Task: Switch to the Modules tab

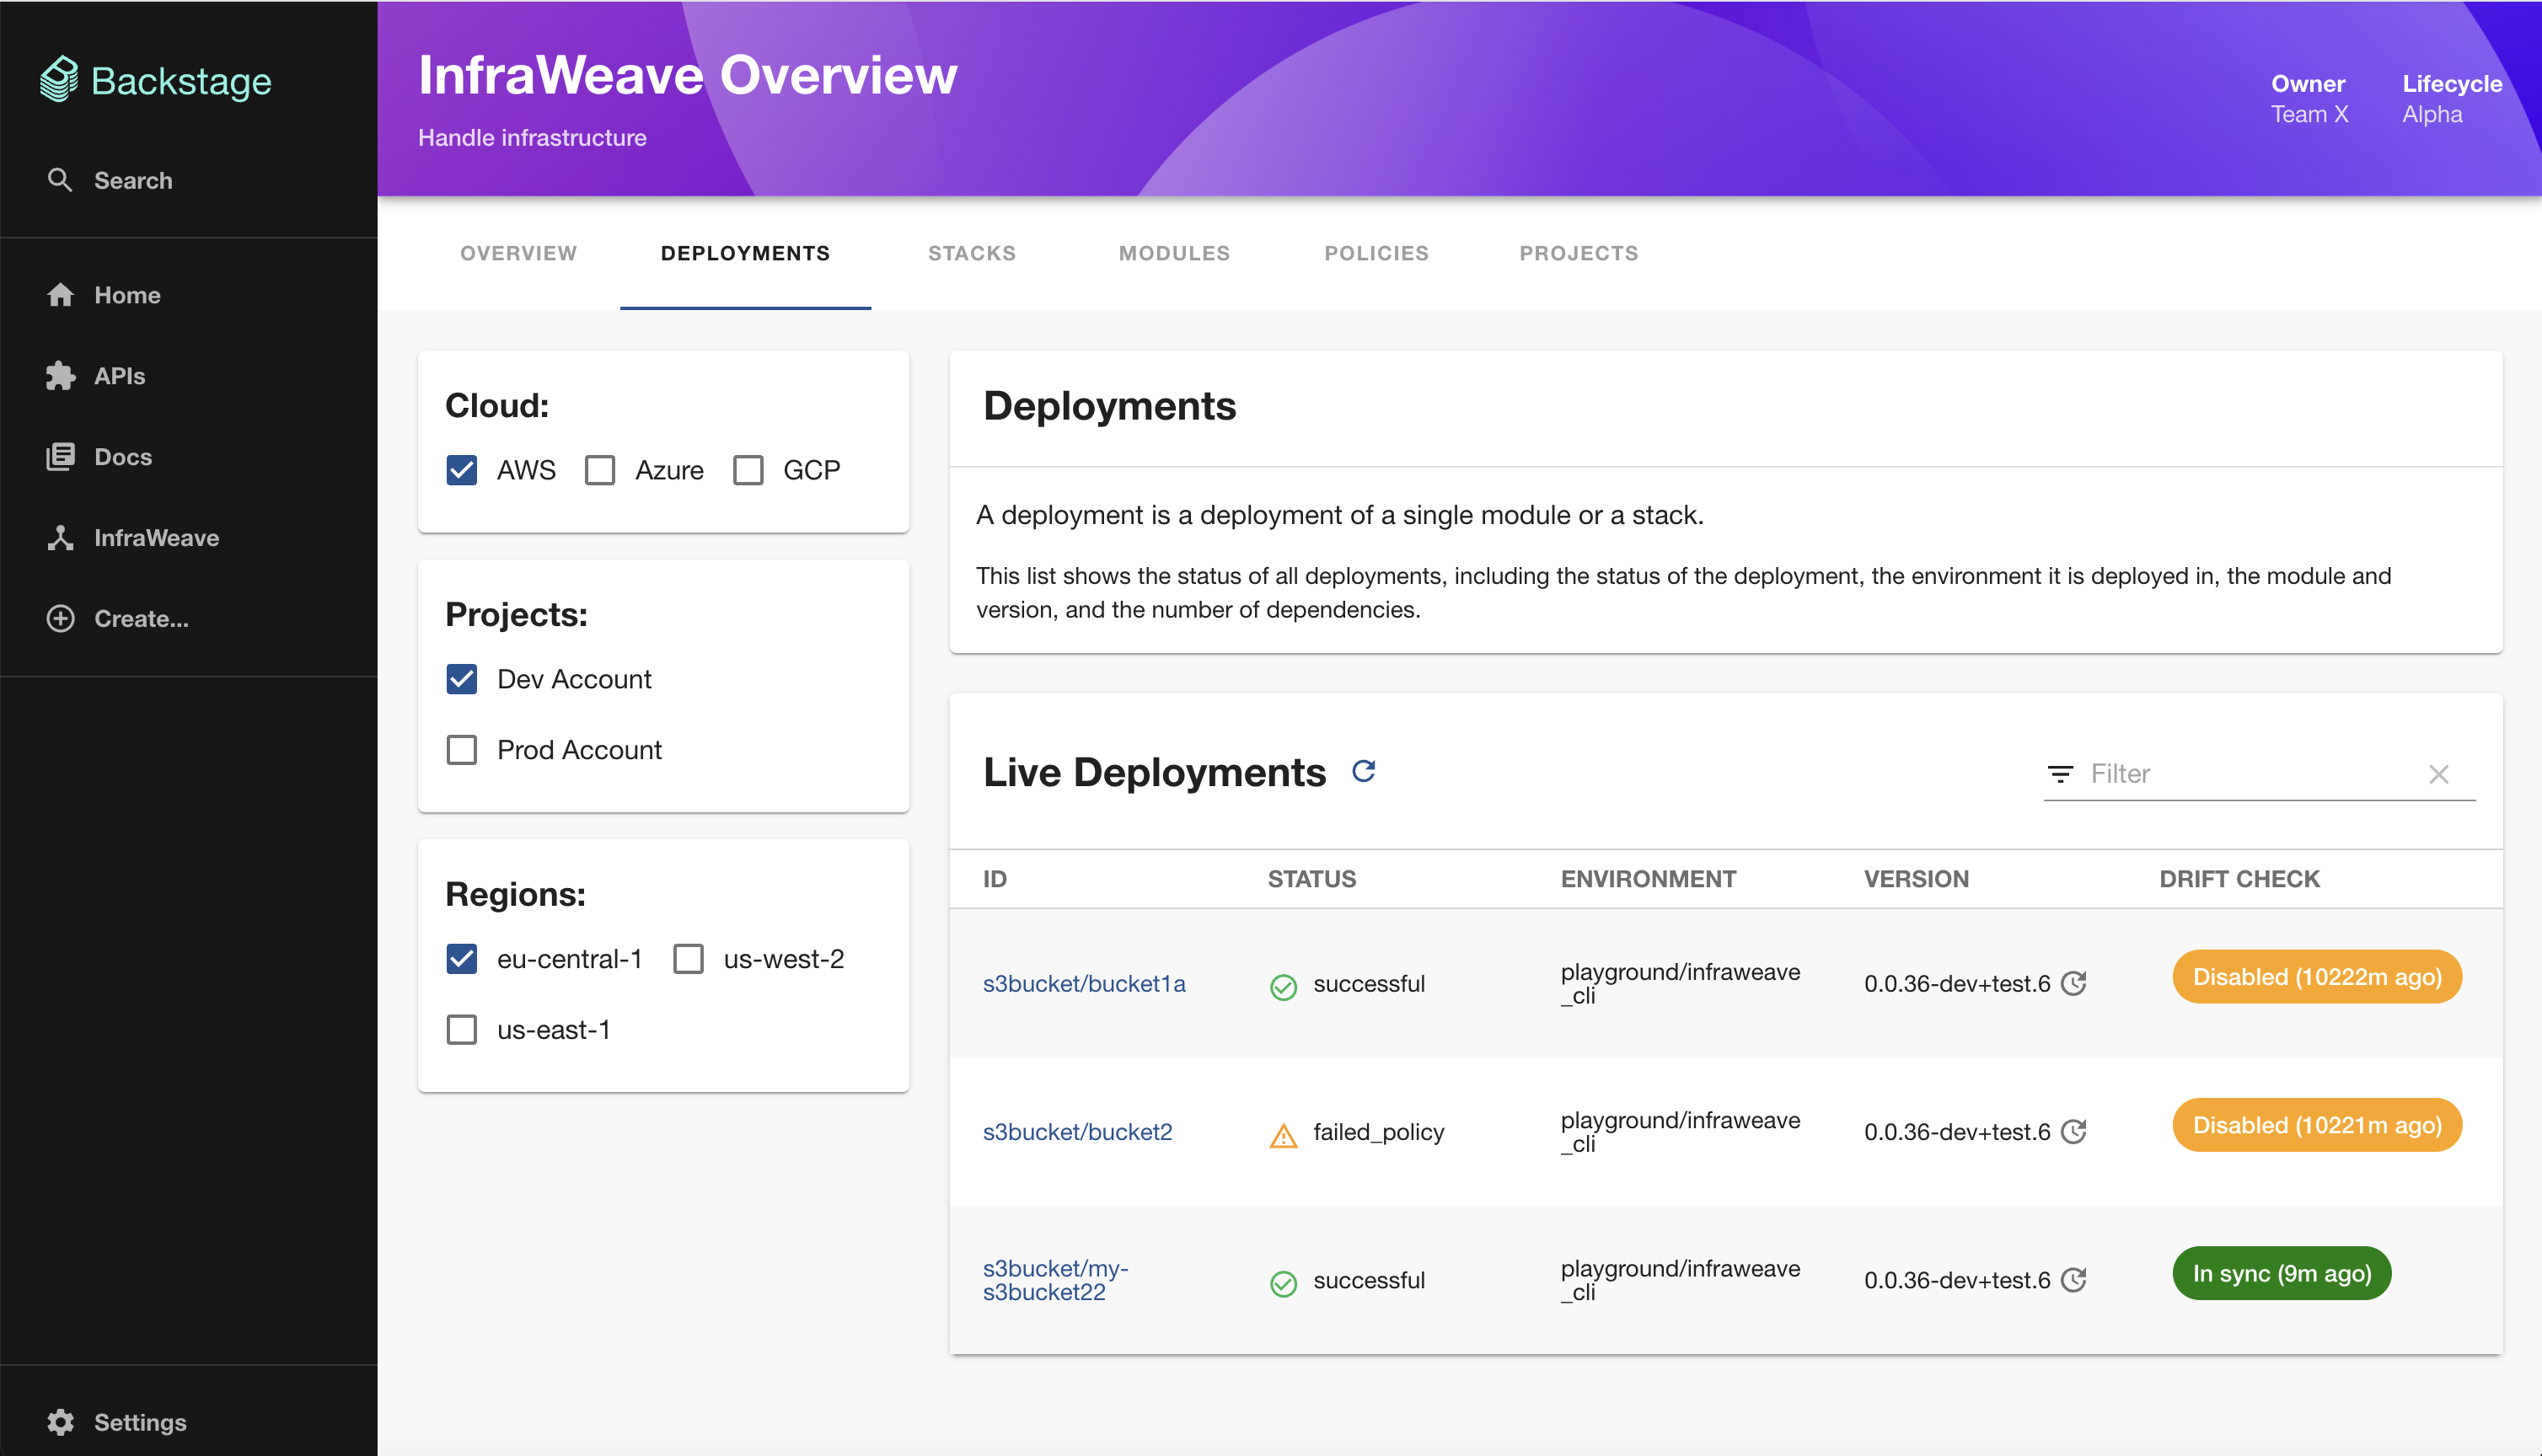Action: [x=1174, y=253]
